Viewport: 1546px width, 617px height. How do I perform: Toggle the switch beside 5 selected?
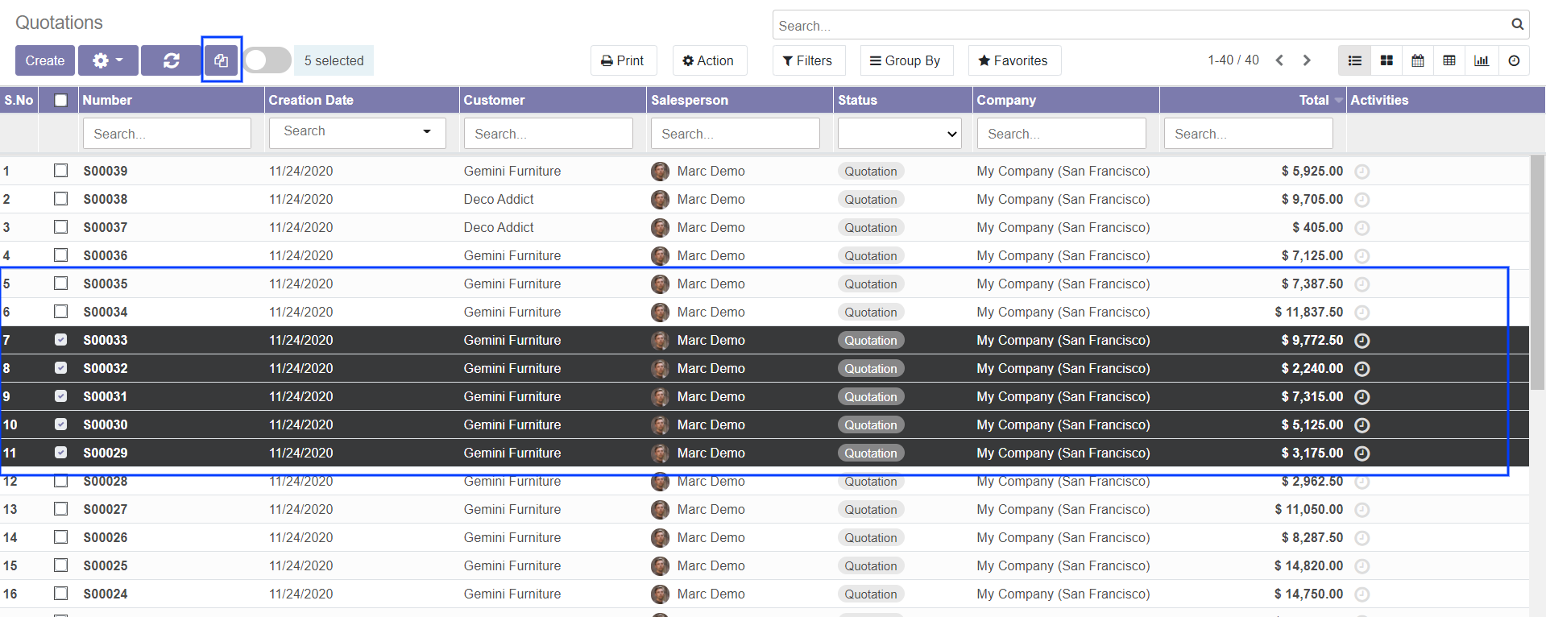tap(267, 60)
